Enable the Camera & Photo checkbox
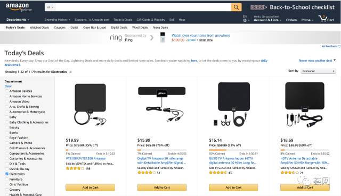341x196 pixels. pyautogui.click(x=7, y=143)
